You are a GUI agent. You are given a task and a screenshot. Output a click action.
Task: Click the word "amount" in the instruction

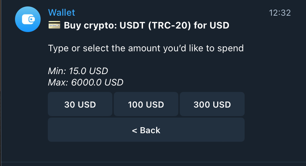tap(145, 48)
